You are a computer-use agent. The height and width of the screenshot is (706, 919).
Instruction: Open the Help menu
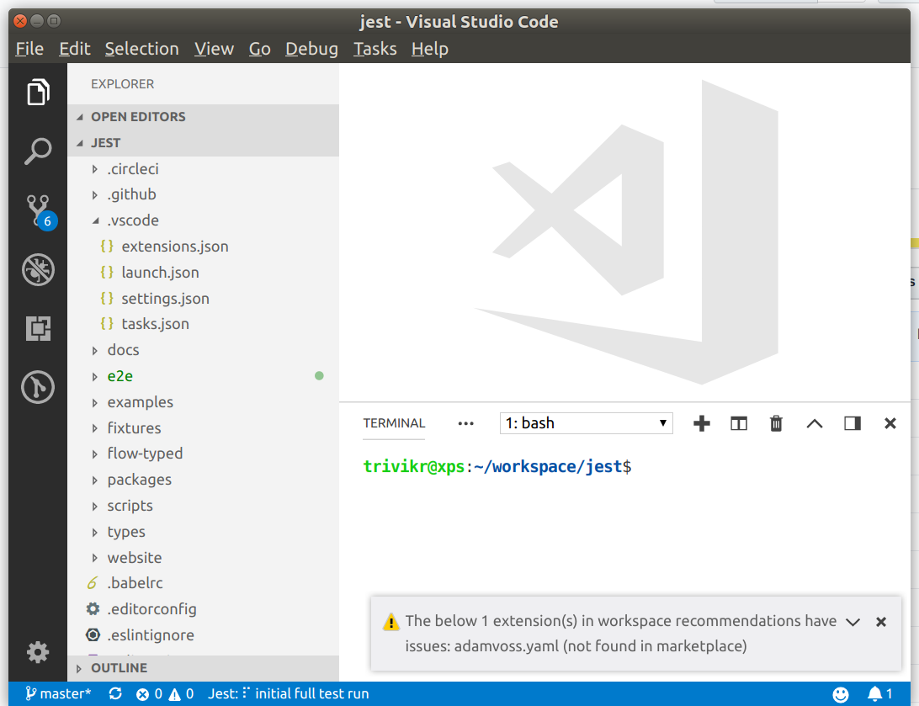[429, 49]
